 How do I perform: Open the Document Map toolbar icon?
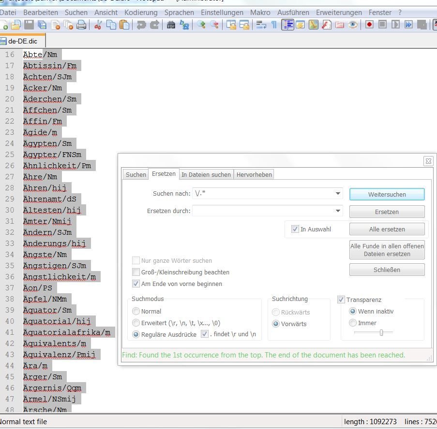314,25
